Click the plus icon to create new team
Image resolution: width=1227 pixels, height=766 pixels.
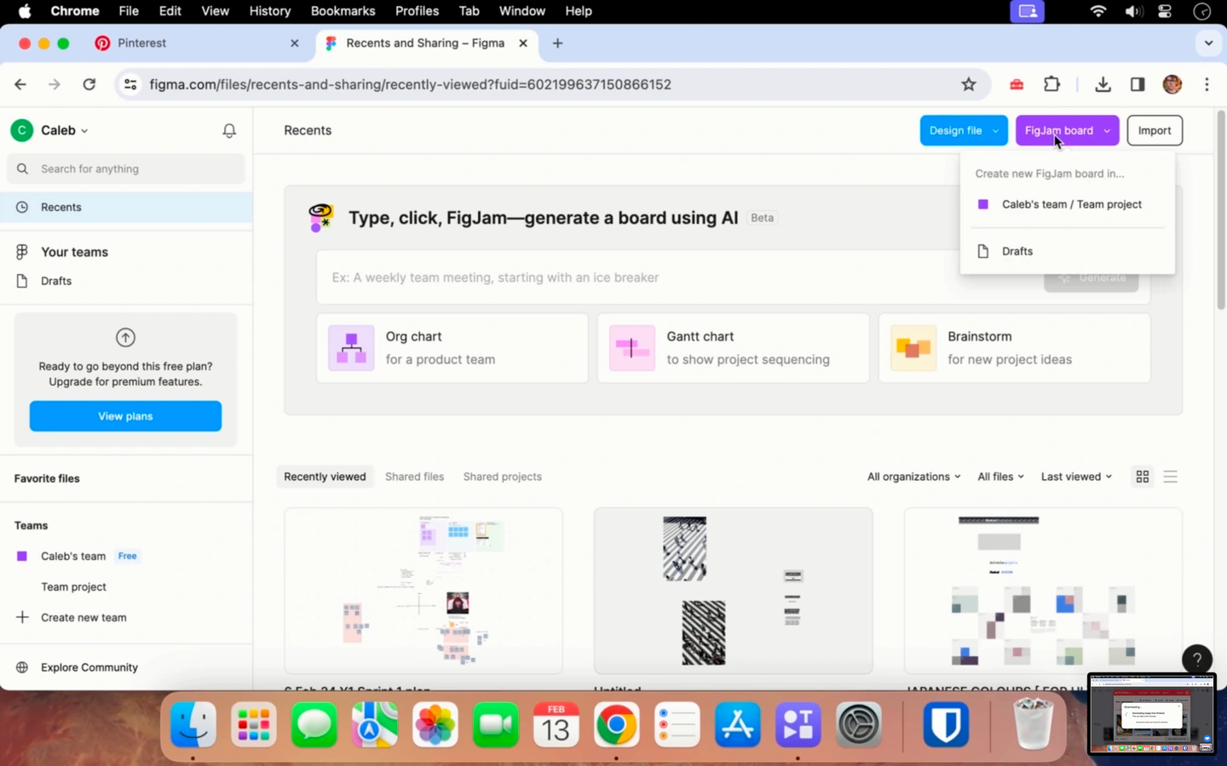(22, 617)
